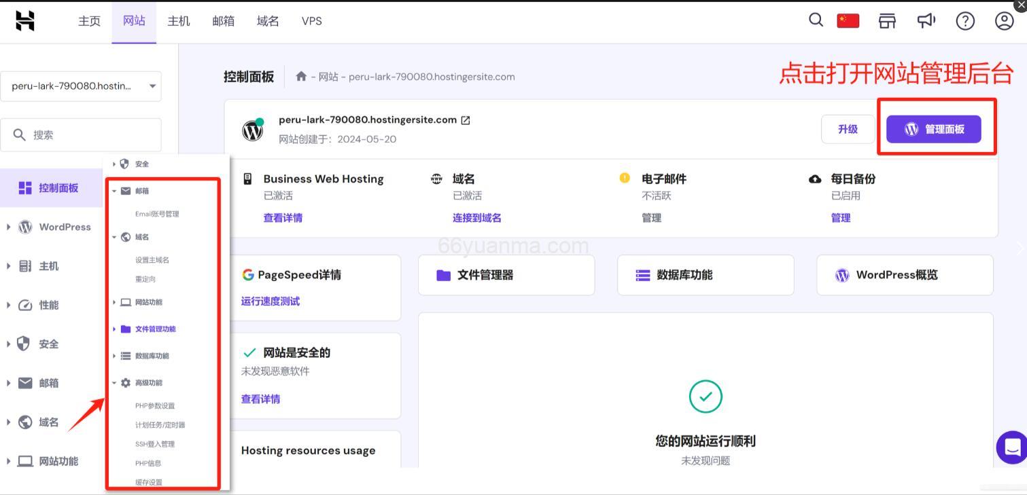Click the help question mark icon
This screenshot has height=495, width=1027.
[x=964, y=20]
